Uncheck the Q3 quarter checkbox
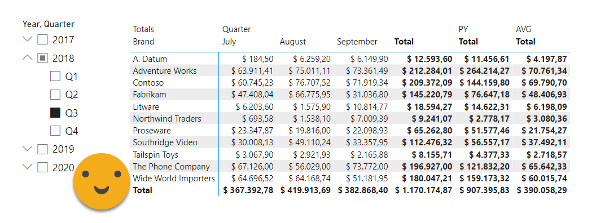Image resolution: width=596 pixels, height=223 pixels. tap(55, 113)
